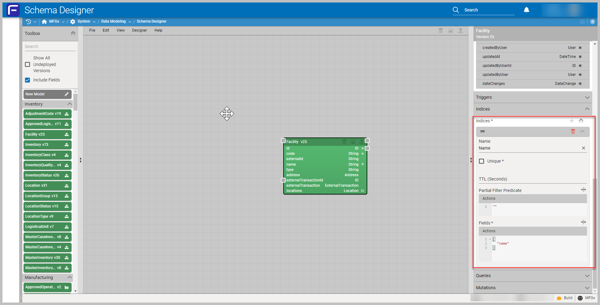Image resolution: width=600 pixels, height=305 pixels.
Task: Click the toolbar deploy upload icon
Action: pos(461,30)
